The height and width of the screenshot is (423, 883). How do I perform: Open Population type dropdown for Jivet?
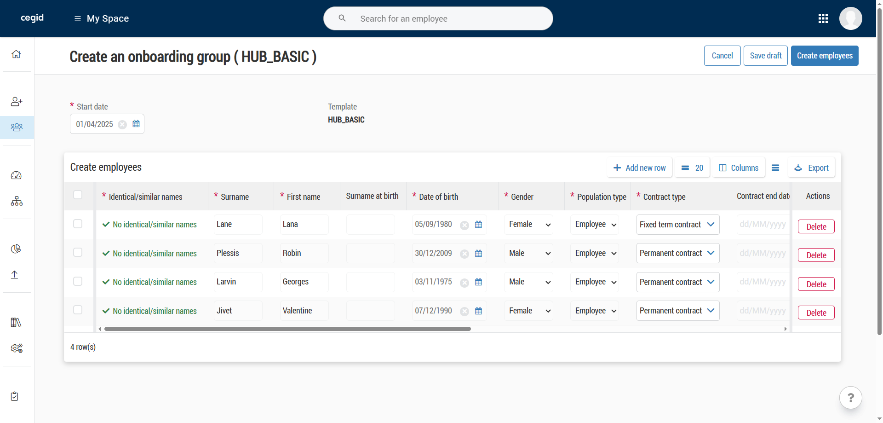(595, 311)
